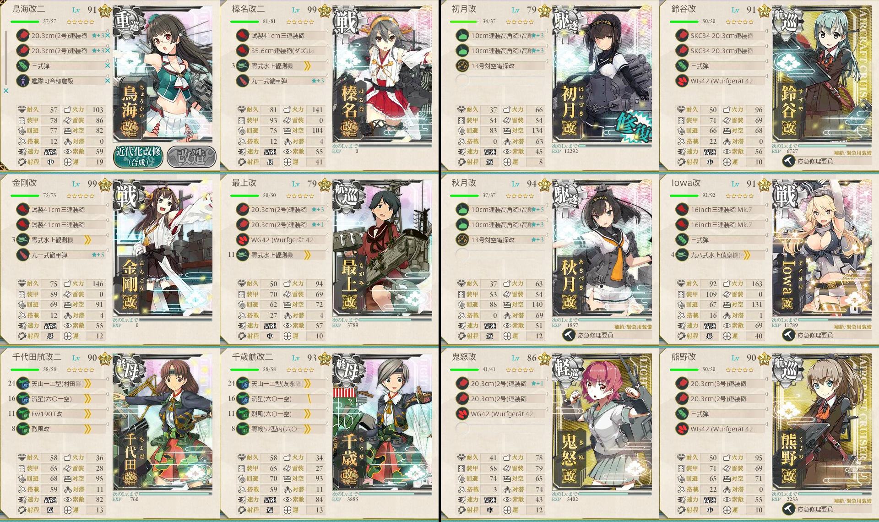Click 鬼怒改's WG42 rocket launcher icon

point(462,414)
